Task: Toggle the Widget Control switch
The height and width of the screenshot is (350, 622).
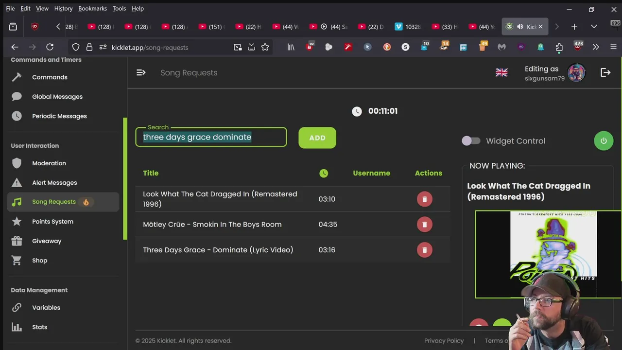Action: [471, 141]
